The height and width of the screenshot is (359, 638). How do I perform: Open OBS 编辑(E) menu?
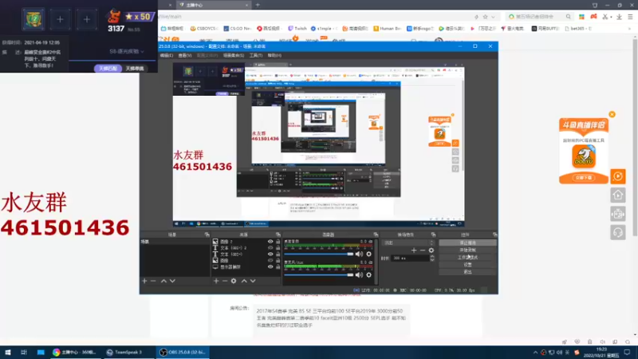coord(166,55)
